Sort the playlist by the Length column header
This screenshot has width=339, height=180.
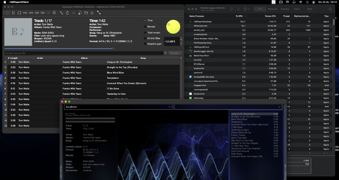(14, 58)
